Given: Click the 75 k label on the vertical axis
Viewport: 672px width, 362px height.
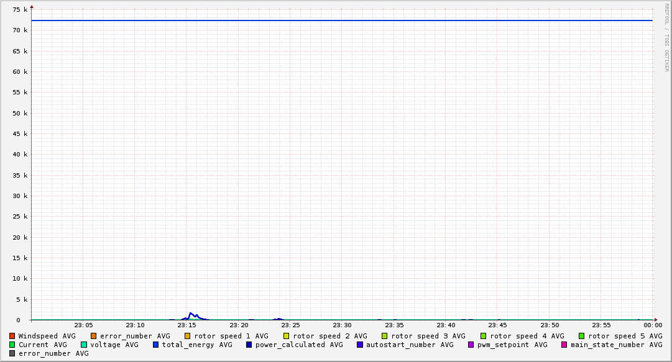Looking at the screenshot, I should pos(21,10).
